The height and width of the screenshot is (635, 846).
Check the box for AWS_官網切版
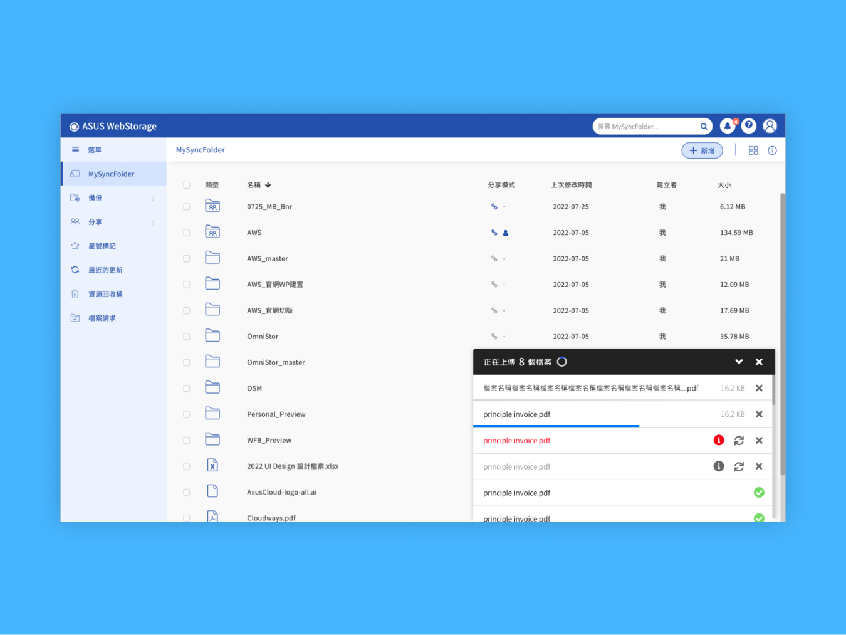coord(186,310)
